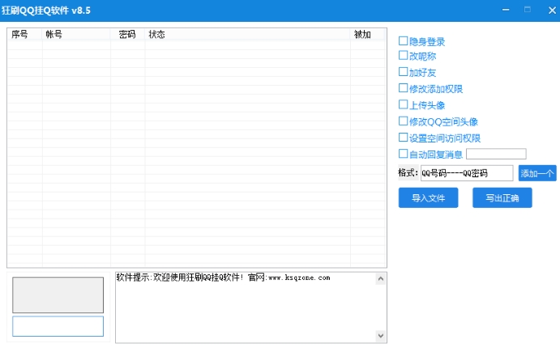The width and height of the screenshot is (560, 348).
Task: Click the log box scroll down arrow
Action: (x=381, y=336)
